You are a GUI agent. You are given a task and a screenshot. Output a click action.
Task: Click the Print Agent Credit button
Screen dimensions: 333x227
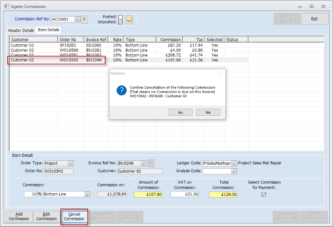coord(314,216)
